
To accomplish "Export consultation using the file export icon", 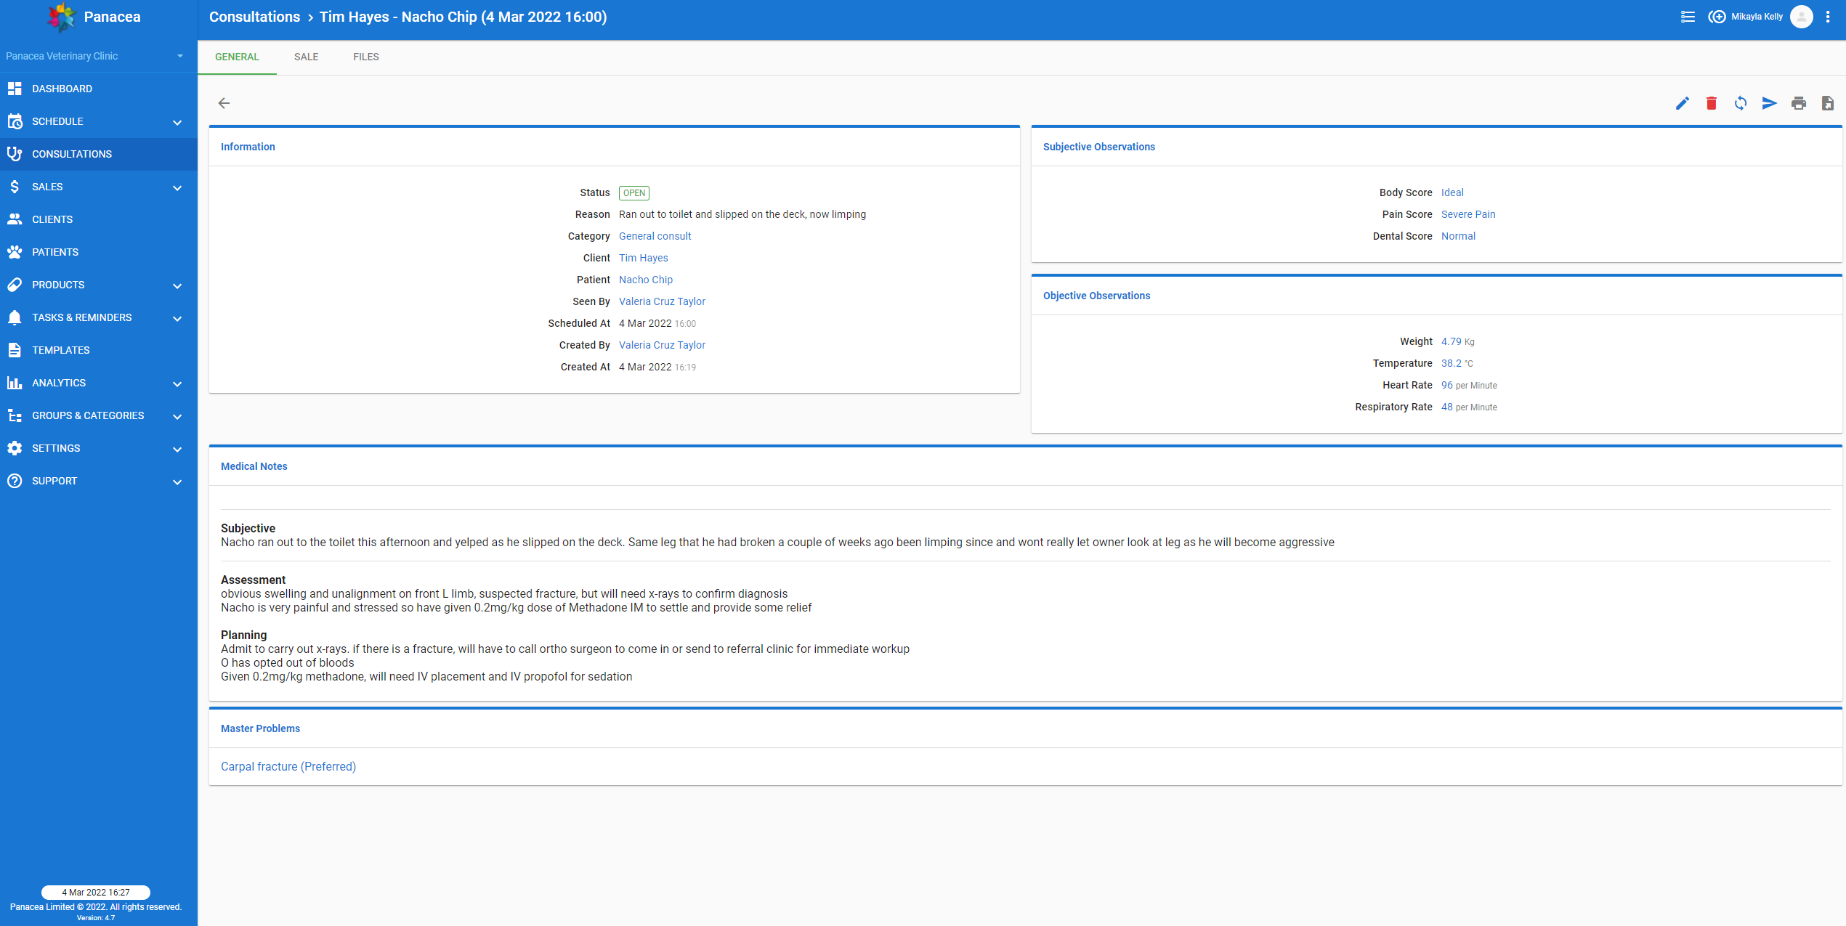I will coord(1829,103).
